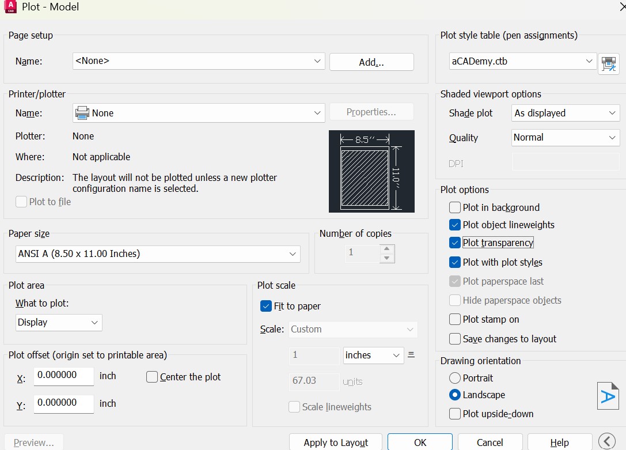626x450 pixels.
Task: Open the Page setup Name dropdown
Action: click(199, 61)
